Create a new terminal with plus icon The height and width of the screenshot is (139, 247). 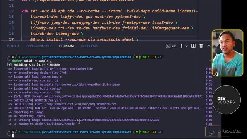pyautogui.click(x=181, y=46)
